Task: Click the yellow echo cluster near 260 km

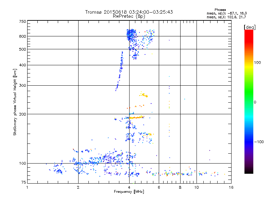Action: tap(143, 95)
